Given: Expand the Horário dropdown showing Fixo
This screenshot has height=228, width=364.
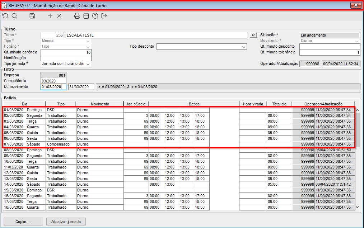Looking at the screenshot, I should (x=88, y=47).
